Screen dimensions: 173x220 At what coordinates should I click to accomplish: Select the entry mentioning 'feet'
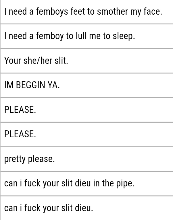(x=86, y=12)
